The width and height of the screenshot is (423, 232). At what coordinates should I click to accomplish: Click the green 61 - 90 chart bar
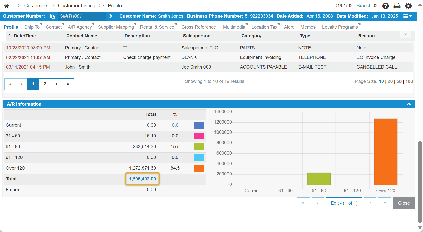pyautogui.click(x=319, y=179)
